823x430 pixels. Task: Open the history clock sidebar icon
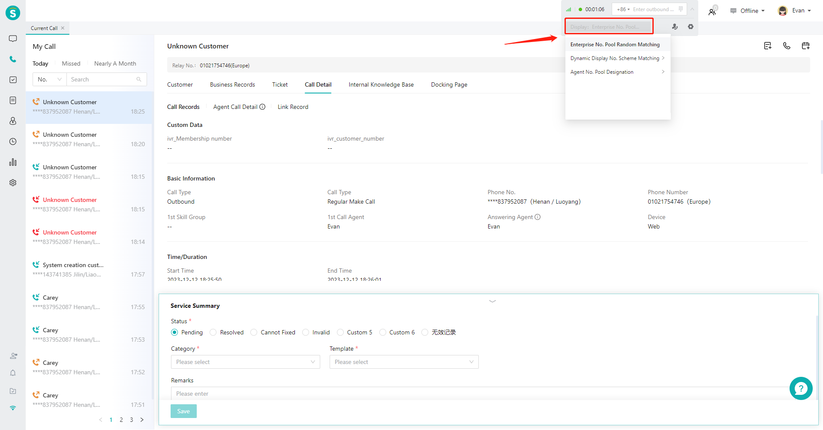(x=13, y=141)
